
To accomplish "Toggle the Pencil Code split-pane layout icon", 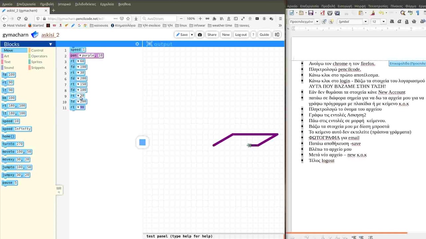I will click(x=277, y=35).
